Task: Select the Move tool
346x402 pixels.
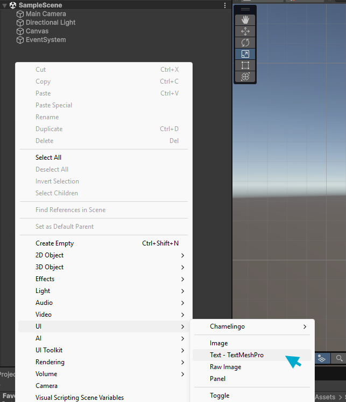Action: pos(245,31)
